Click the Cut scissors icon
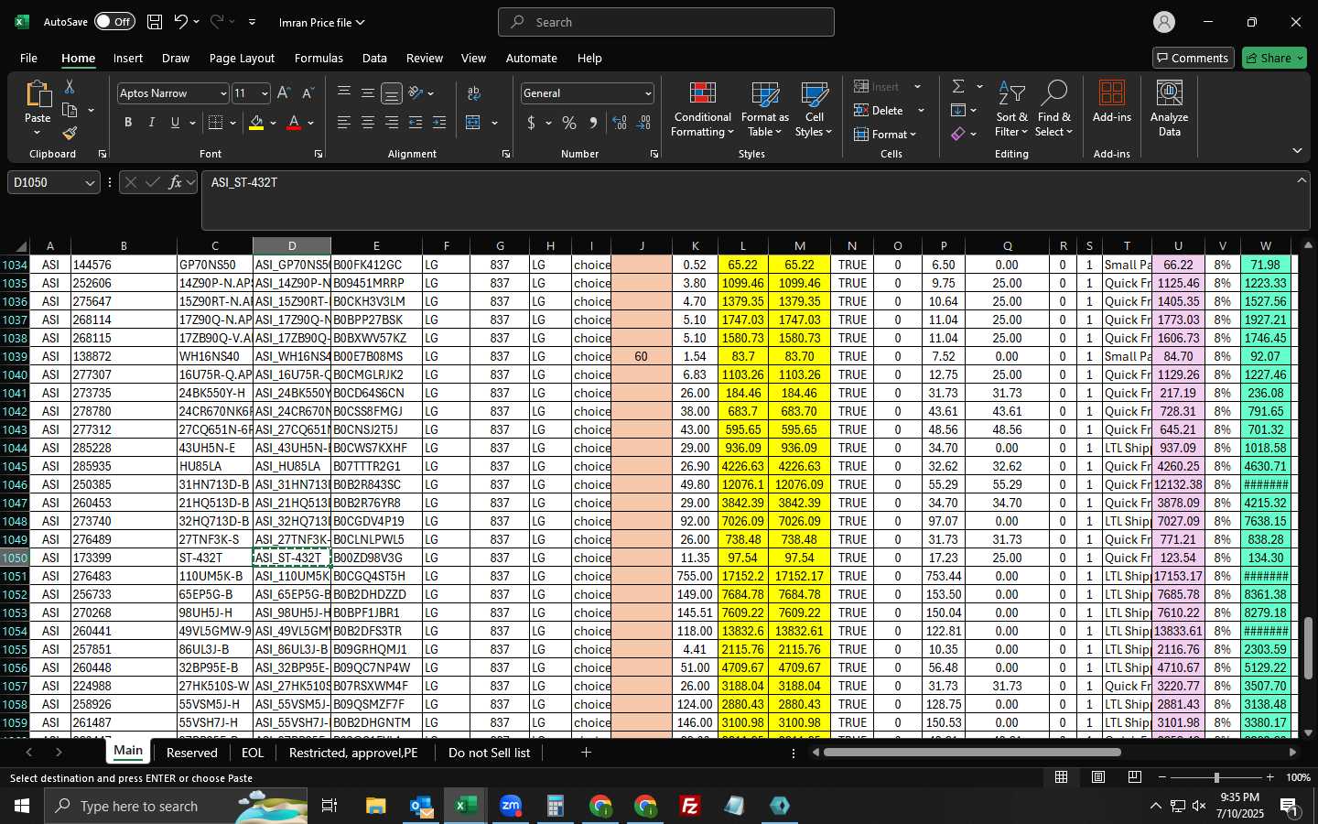Screen dimensions: 1318x824 [70, 86]
